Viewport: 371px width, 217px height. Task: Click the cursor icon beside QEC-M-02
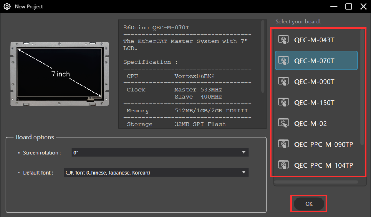[x=283, y=123]
